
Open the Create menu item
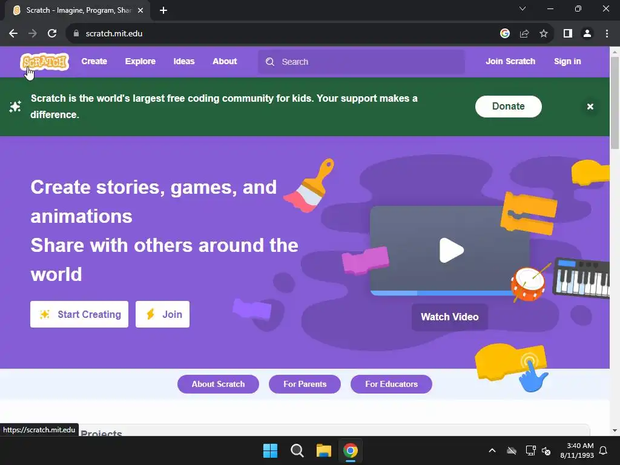point(94,61)
